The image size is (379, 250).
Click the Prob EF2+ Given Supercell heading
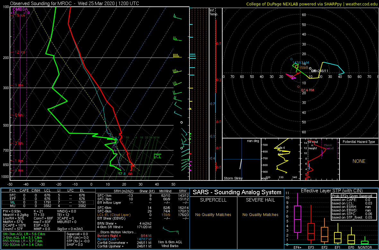click(352, 196)
